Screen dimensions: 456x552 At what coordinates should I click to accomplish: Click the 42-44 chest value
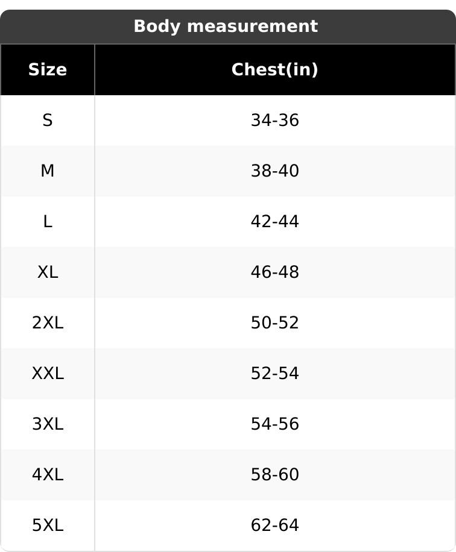(274, 222)
